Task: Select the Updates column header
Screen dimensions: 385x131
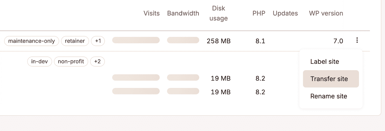Action: coord(285,13)
